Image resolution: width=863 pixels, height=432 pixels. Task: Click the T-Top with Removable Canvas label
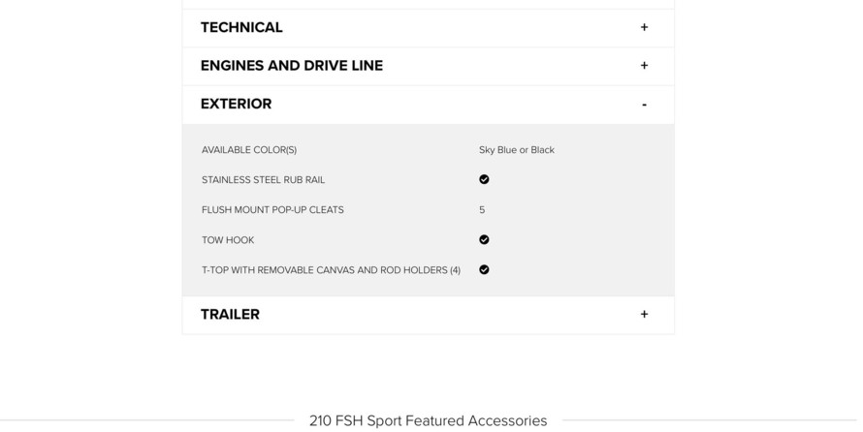click(x=331, y=270)
